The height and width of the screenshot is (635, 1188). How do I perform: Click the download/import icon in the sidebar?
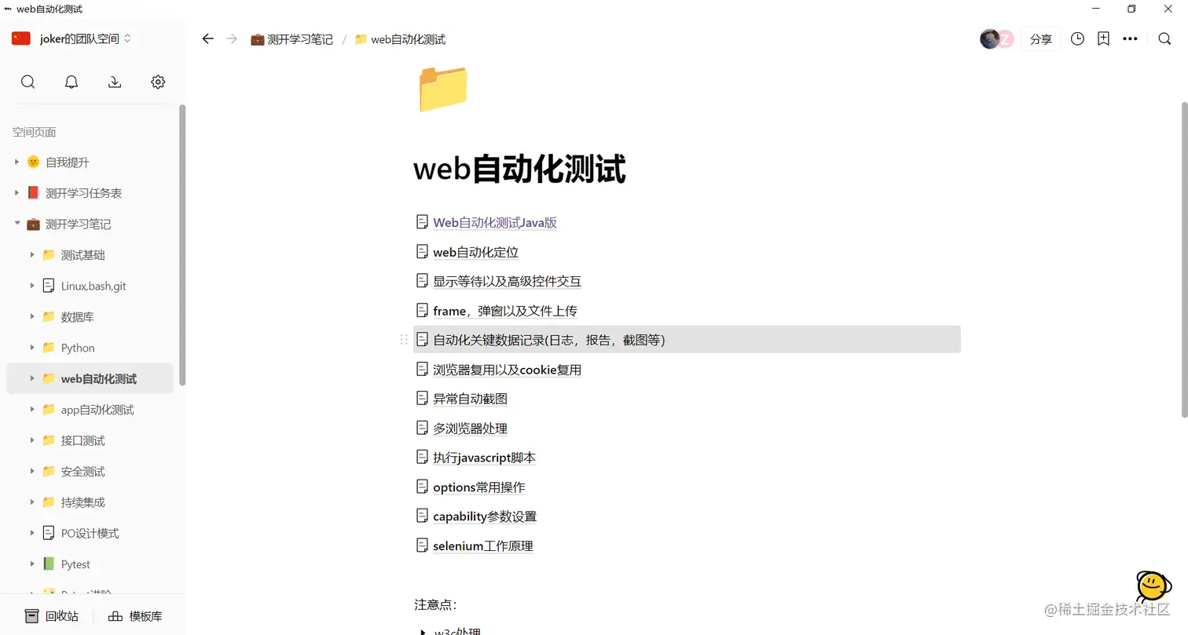pyautogui.click(x=114, y=82)
